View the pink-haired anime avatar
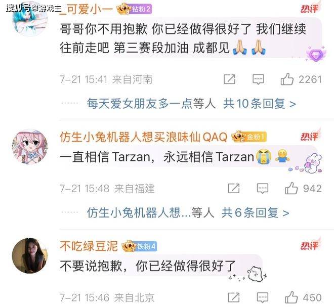 [30, 147]
